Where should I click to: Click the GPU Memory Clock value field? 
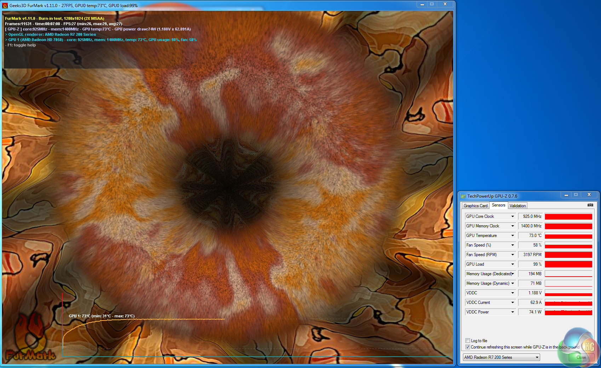click(x=530, y=226)
